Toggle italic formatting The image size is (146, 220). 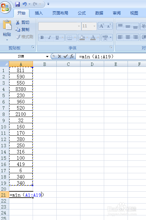pyautogui.click(x=49, y=38)
